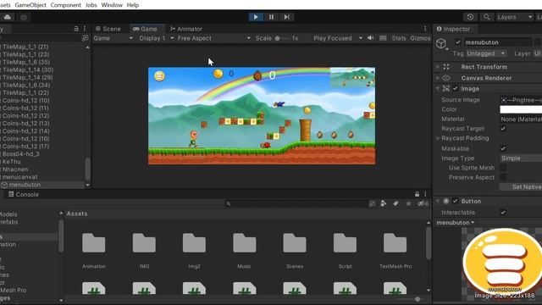
Task: Click the menubuton GameObject cube icon in Inspector
Action: pos(442,44)
